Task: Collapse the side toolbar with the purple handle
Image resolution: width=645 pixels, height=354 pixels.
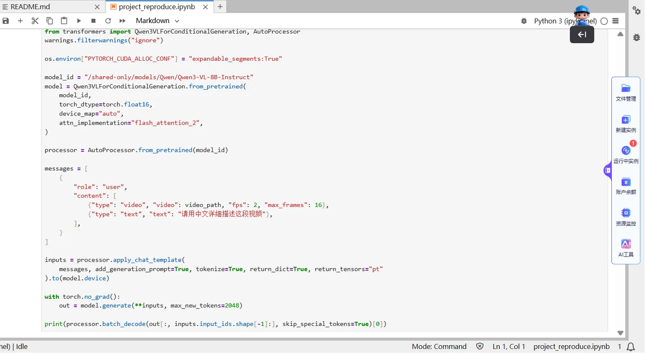Action: pos(608,171)
